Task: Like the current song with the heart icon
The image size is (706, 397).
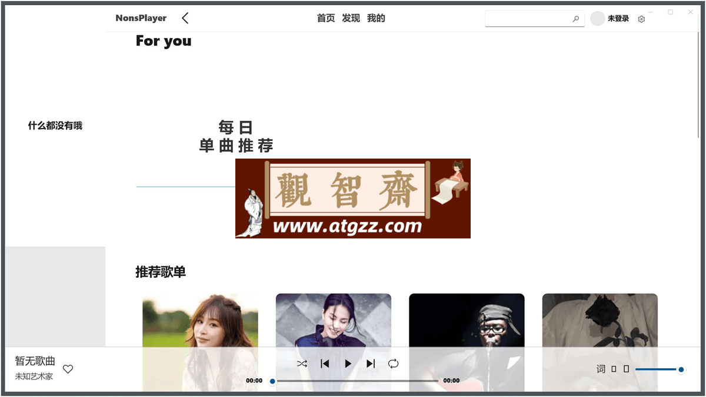Action: (68, 369)
